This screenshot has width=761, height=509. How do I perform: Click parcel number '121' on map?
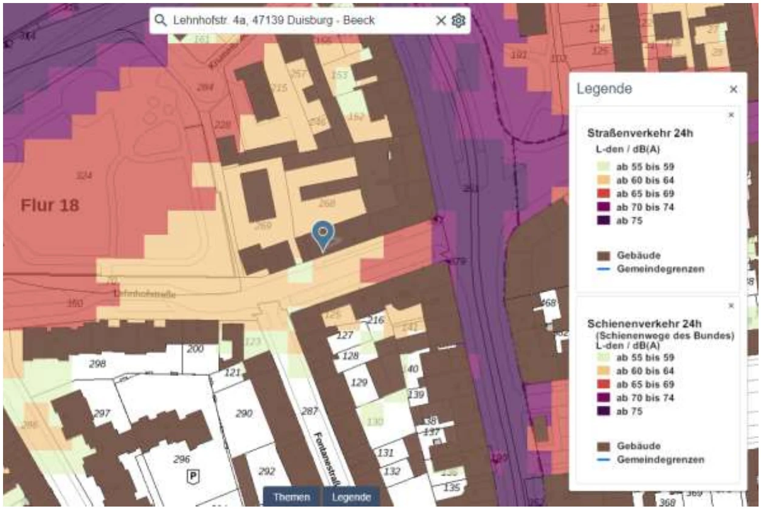(x=232, y=373)
